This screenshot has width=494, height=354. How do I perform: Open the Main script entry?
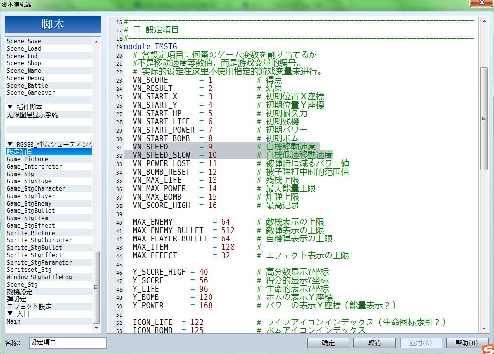pyautogui.click(x=49, y=322)
